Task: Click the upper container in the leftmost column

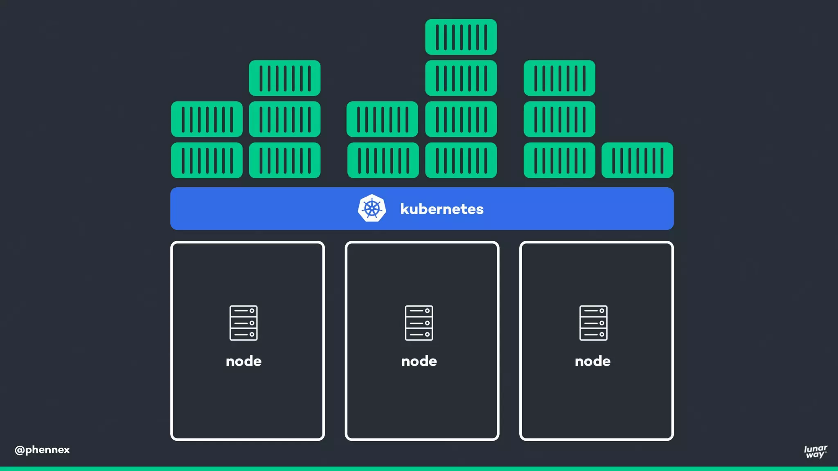Action: 207,119
